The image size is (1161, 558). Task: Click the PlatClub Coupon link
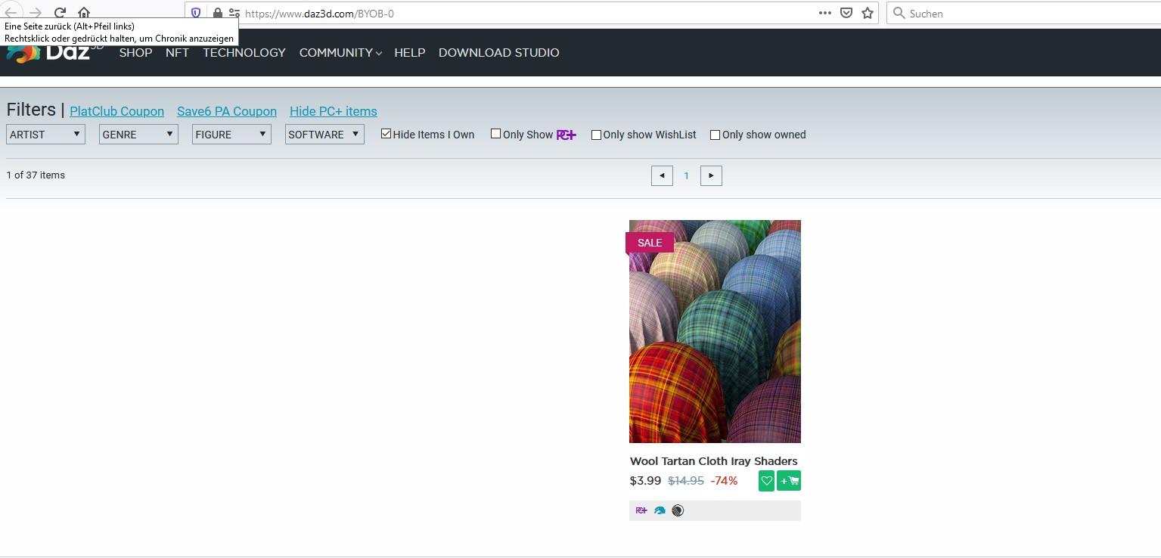[x=116, y=111]
